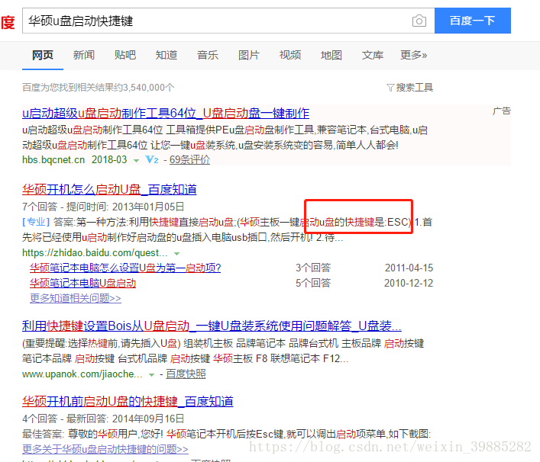Click the www.upanok.com/jiaoche... URL
The width and height of the screenshot is (540, 462).
coord(82,374)
